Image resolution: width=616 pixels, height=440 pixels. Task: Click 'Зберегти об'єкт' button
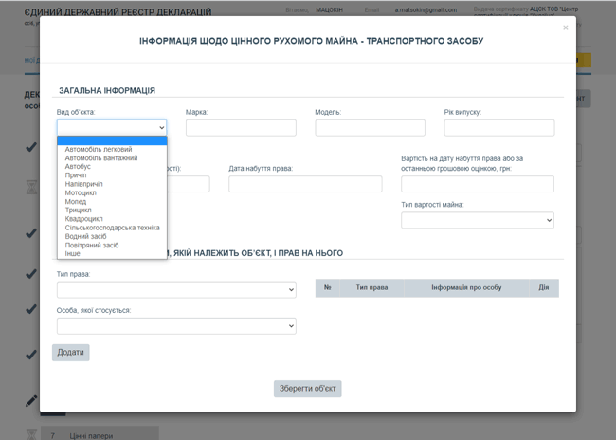coord(307,389)
